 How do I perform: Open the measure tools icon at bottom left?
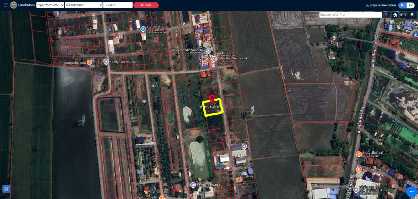point(6,189)
